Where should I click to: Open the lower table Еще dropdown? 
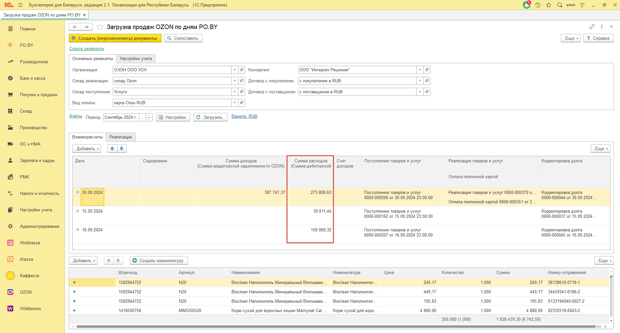pos(604,260)
